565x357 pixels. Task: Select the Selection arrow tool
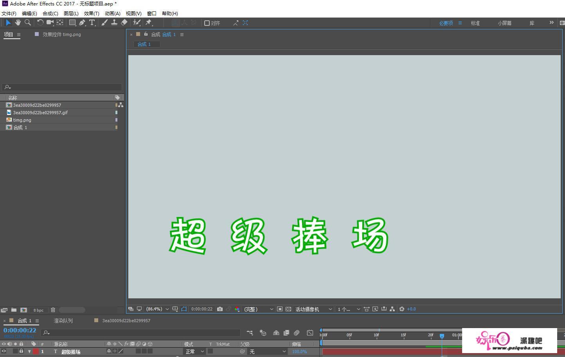click(8, 23)
